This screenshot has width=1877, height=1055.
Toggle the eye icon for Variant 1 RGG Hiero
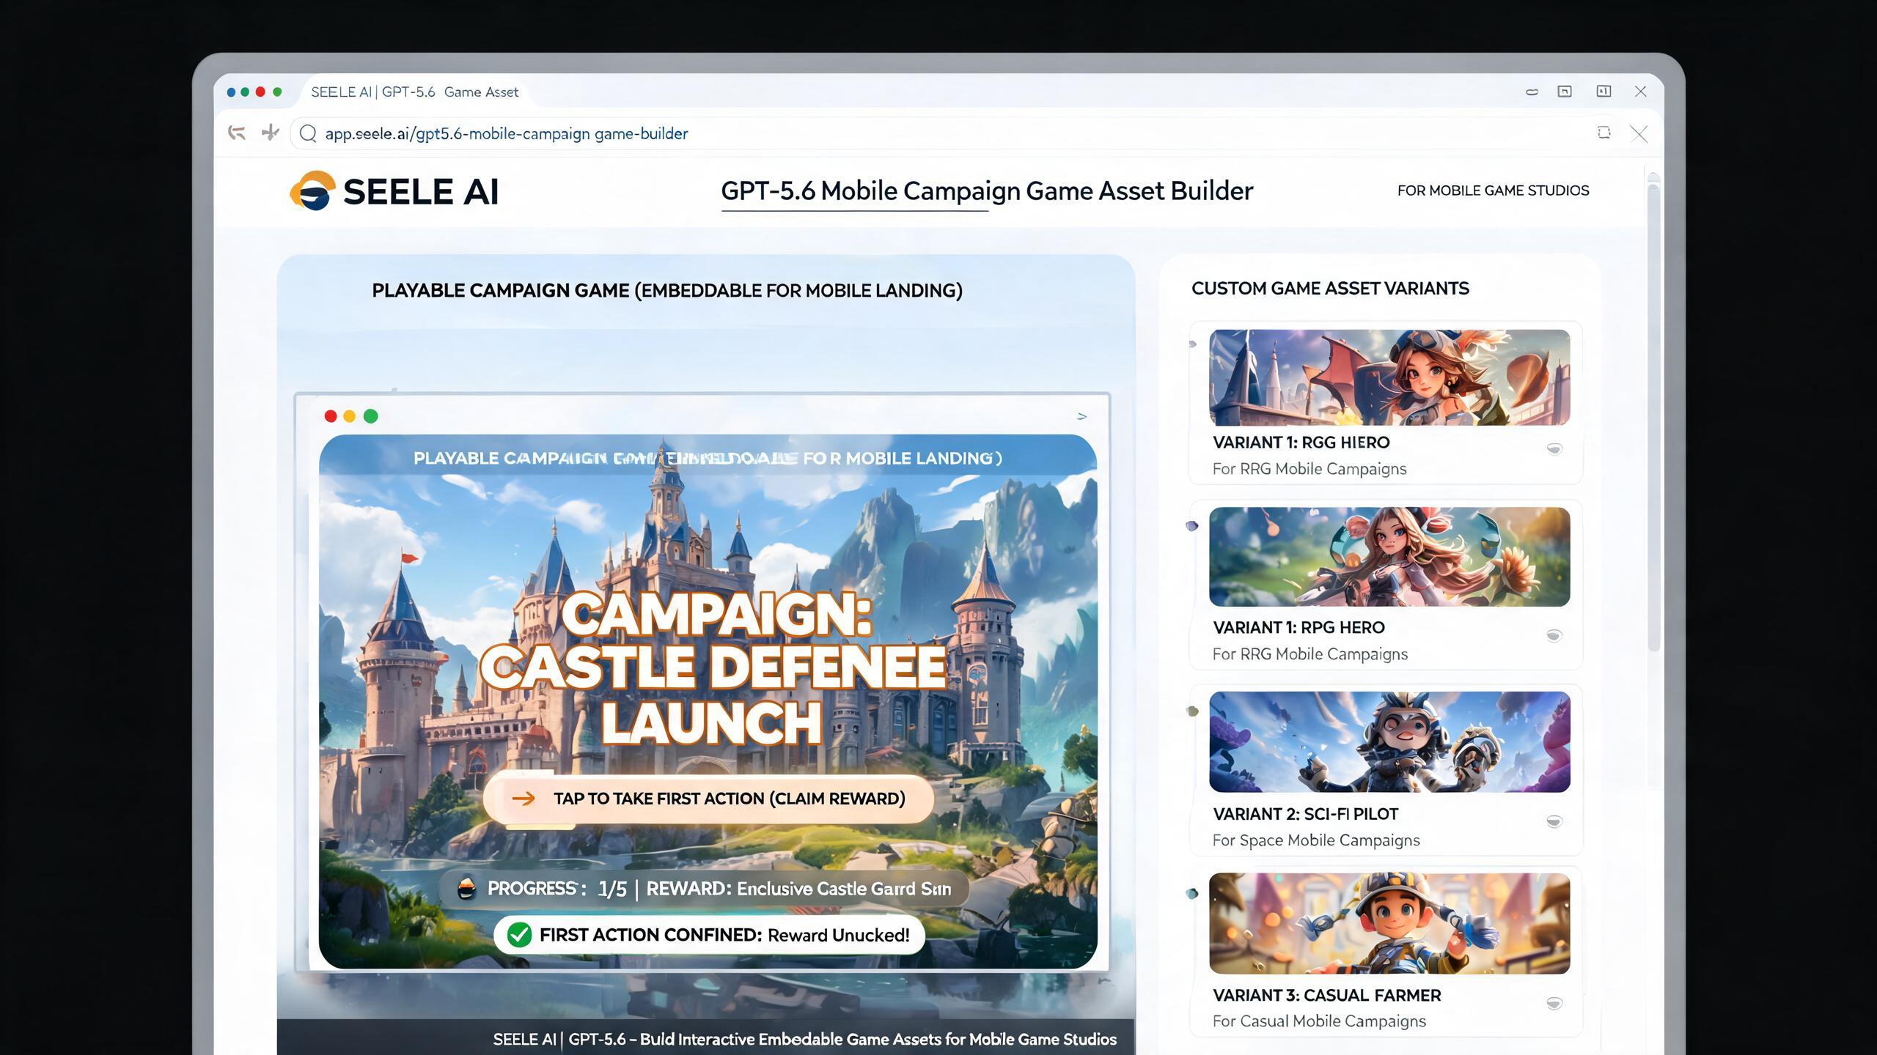1554,449
